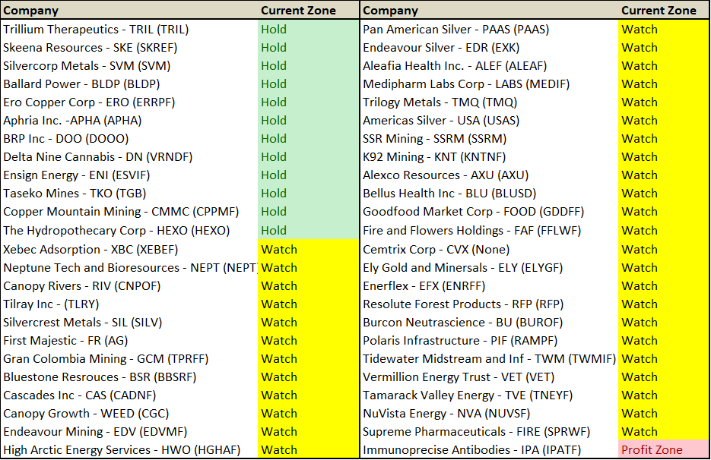Select Copper Mountain Mining - CMMC (CPPMF)
Screen dimensions: 711x460
point(129,212)
